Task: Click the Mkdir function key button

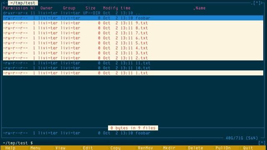Action: click(169, 148)
